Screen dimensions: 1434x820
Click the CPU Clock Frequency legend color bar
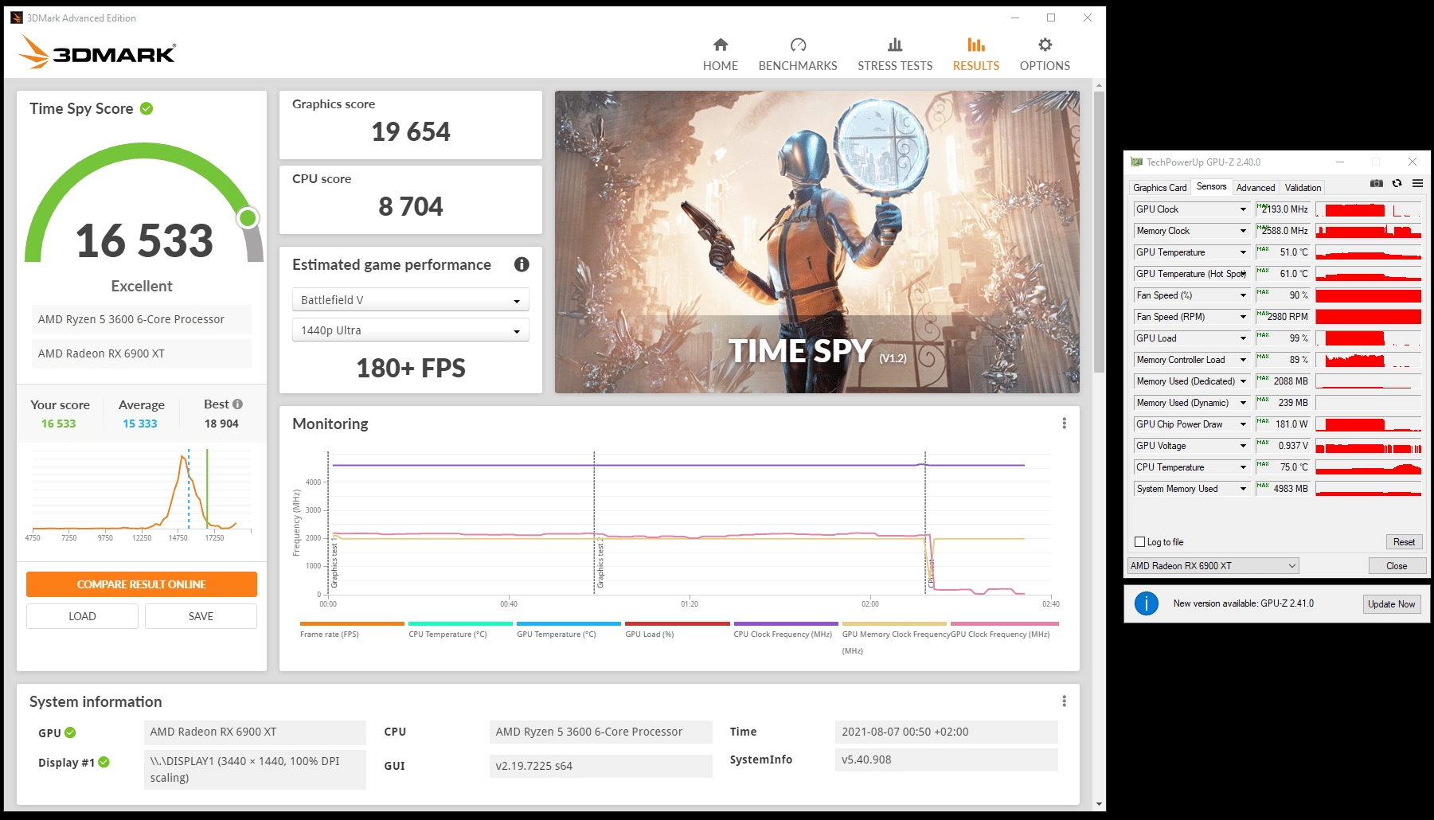coord(786,623)
